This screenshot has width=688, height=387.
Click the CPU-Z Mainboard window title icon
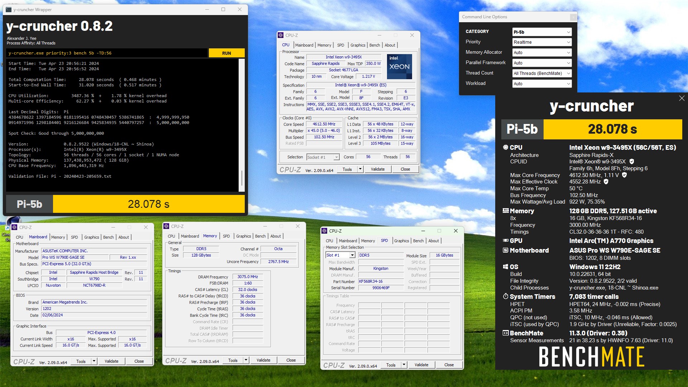click(14, 227)
